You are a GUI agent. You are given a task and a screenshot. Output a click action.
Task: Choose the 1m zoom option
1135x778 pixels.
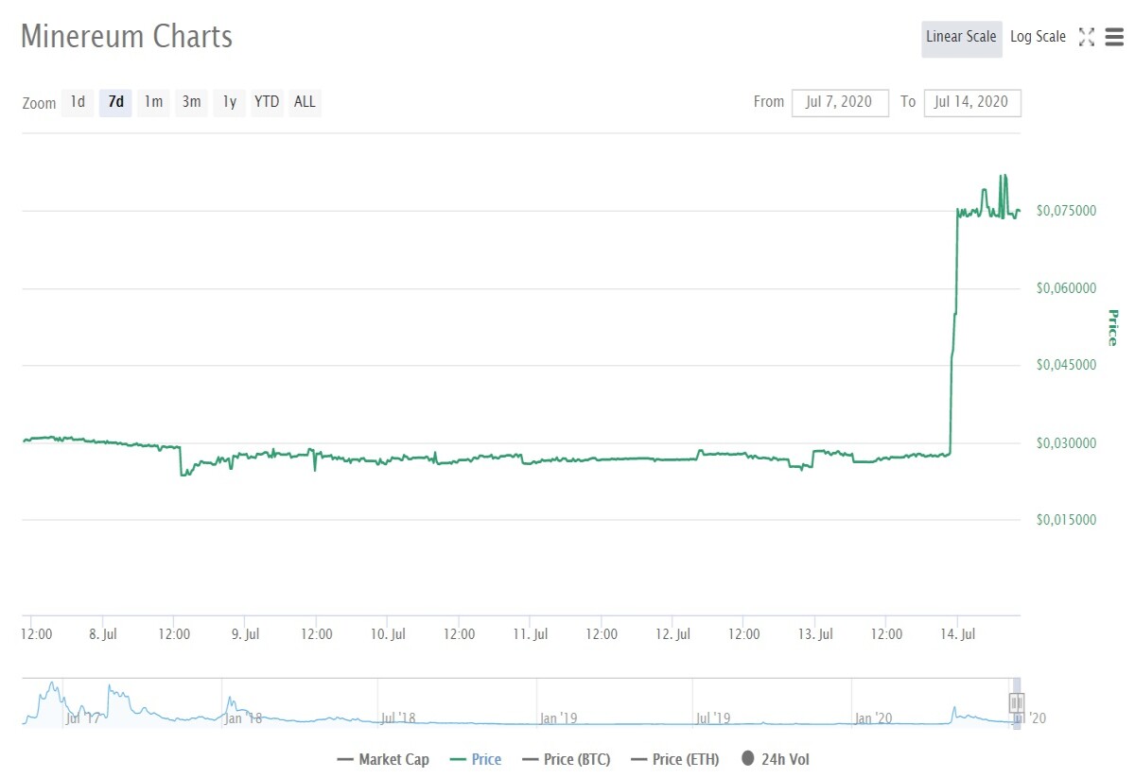click(153, 101)
